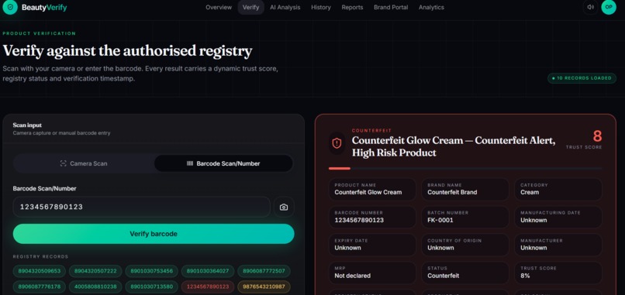Click Barcode Number value in result card
The height and width of the screenshot is (295, 625).
(x=359, y=220)
